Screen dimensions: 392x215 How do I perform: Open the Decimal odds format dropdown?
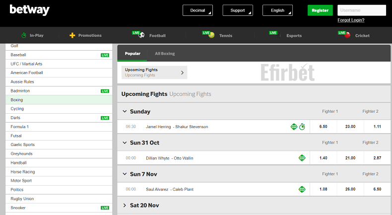(198, 10)
